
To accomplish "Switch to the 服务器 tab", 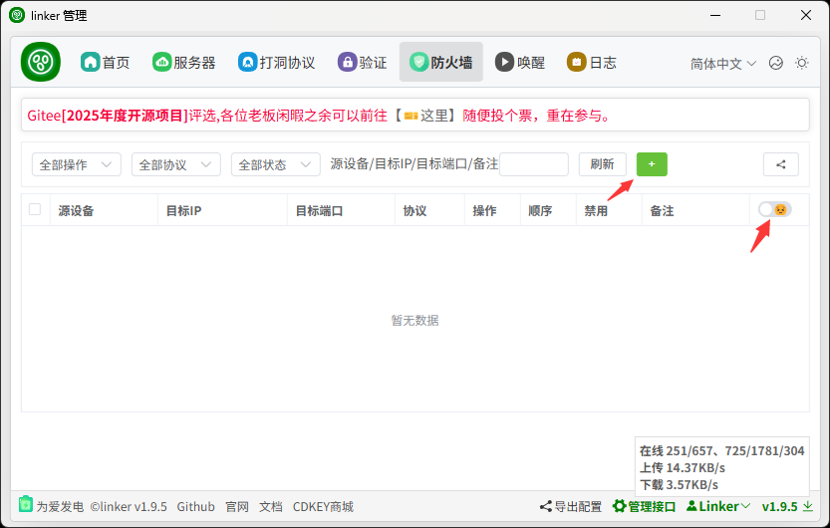I will pos(184,62).
